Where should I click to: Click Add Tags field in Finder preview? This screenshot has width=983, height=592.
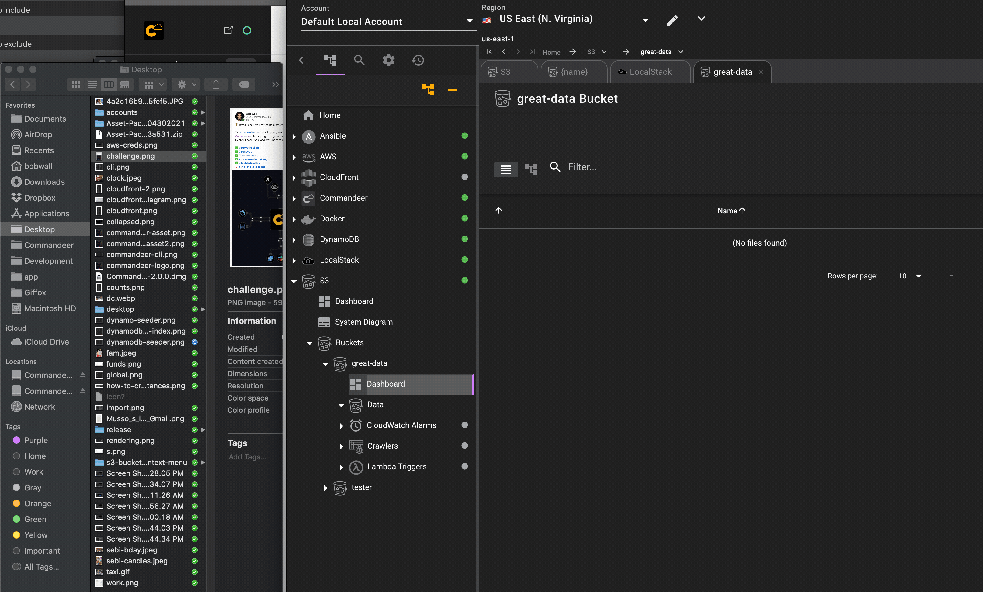(x=247, y=457)
